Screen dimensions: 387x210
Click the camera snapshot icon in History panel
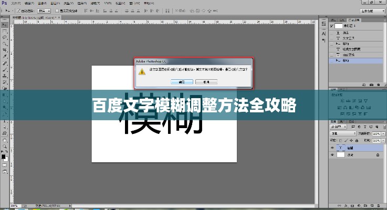click(372, 85)
